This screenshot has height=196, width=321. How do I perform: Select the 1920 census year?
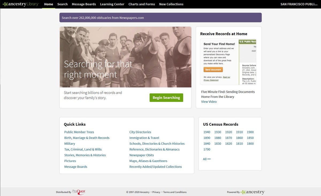click(x=228, y=132)
